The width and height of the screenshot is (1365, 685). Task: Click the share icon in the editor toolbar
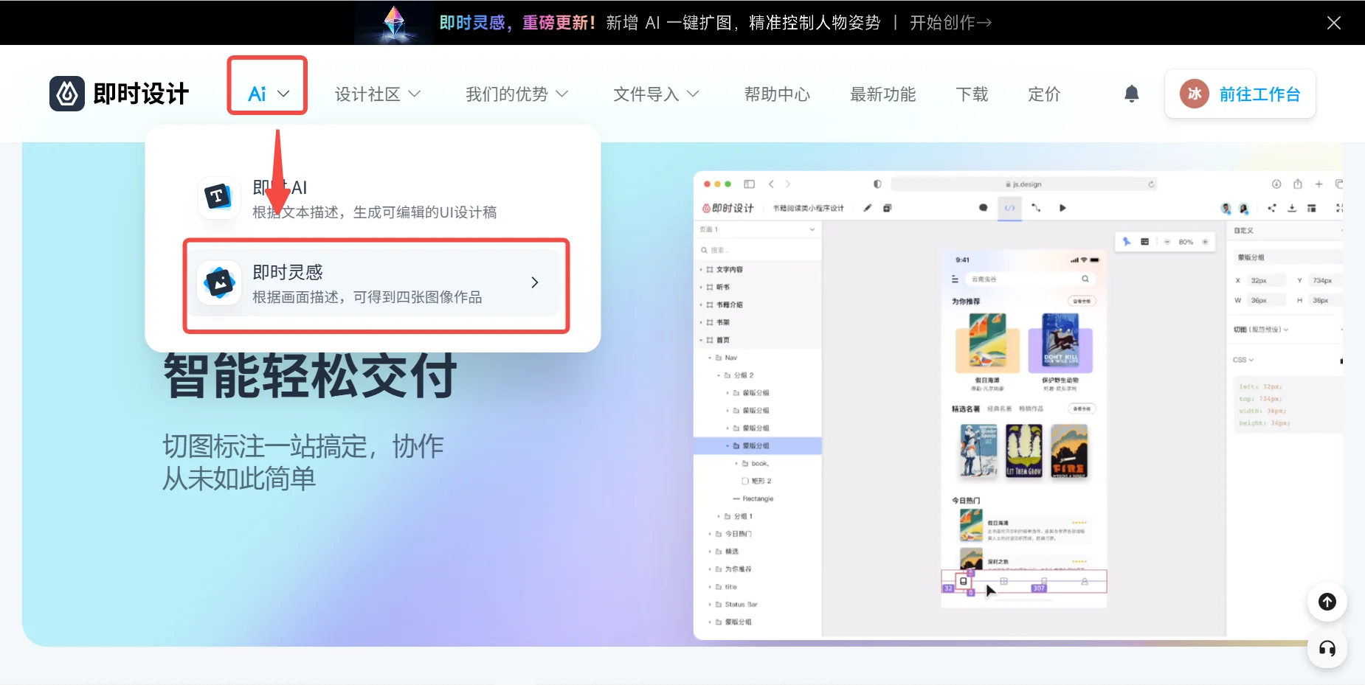tap(1272, 209)
